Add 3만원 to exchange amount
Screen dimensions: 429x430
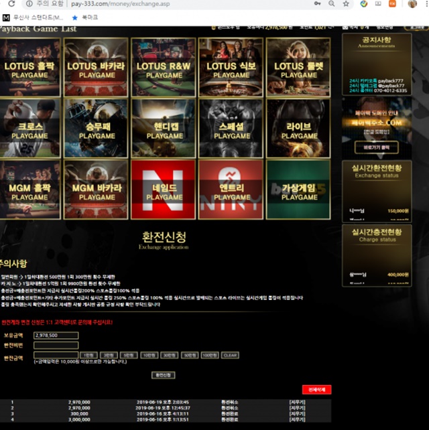[x=109, y=355]
